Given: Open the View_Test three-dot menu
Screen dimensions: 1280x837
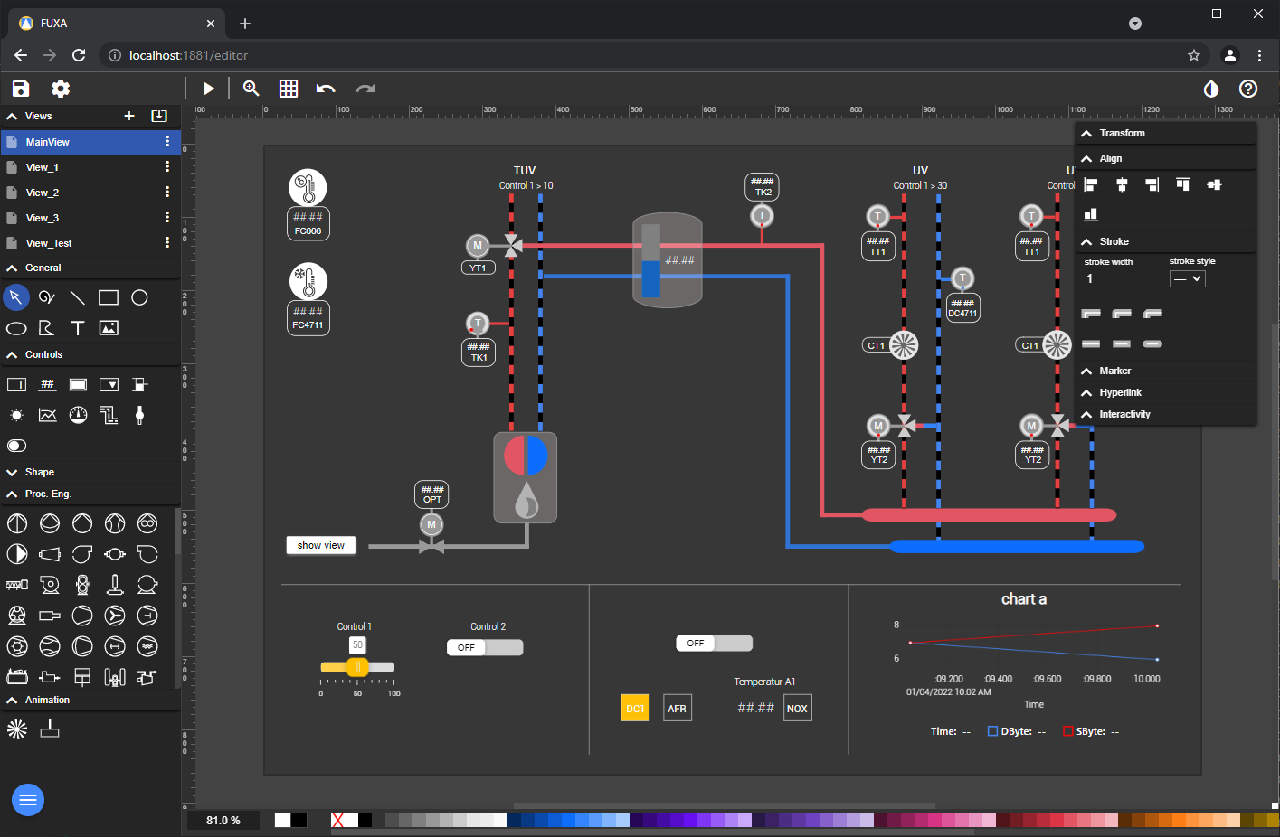Looking at the screenshot, I should click(x=166, y=242).
